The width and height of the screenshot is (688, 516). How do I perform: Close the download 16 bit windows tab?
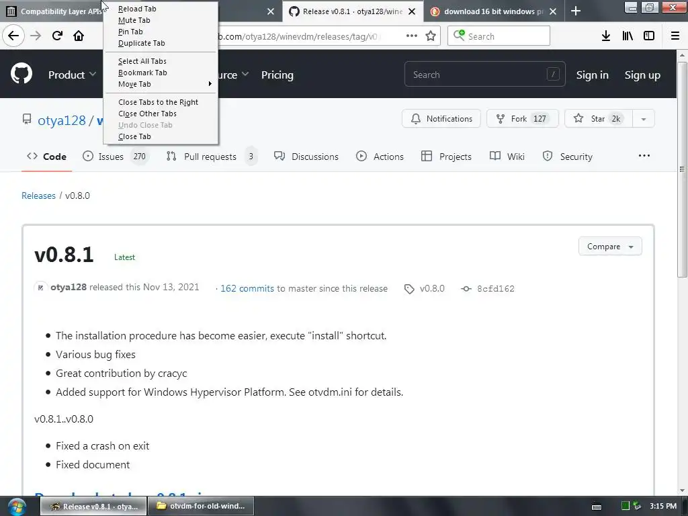(553, 11)
